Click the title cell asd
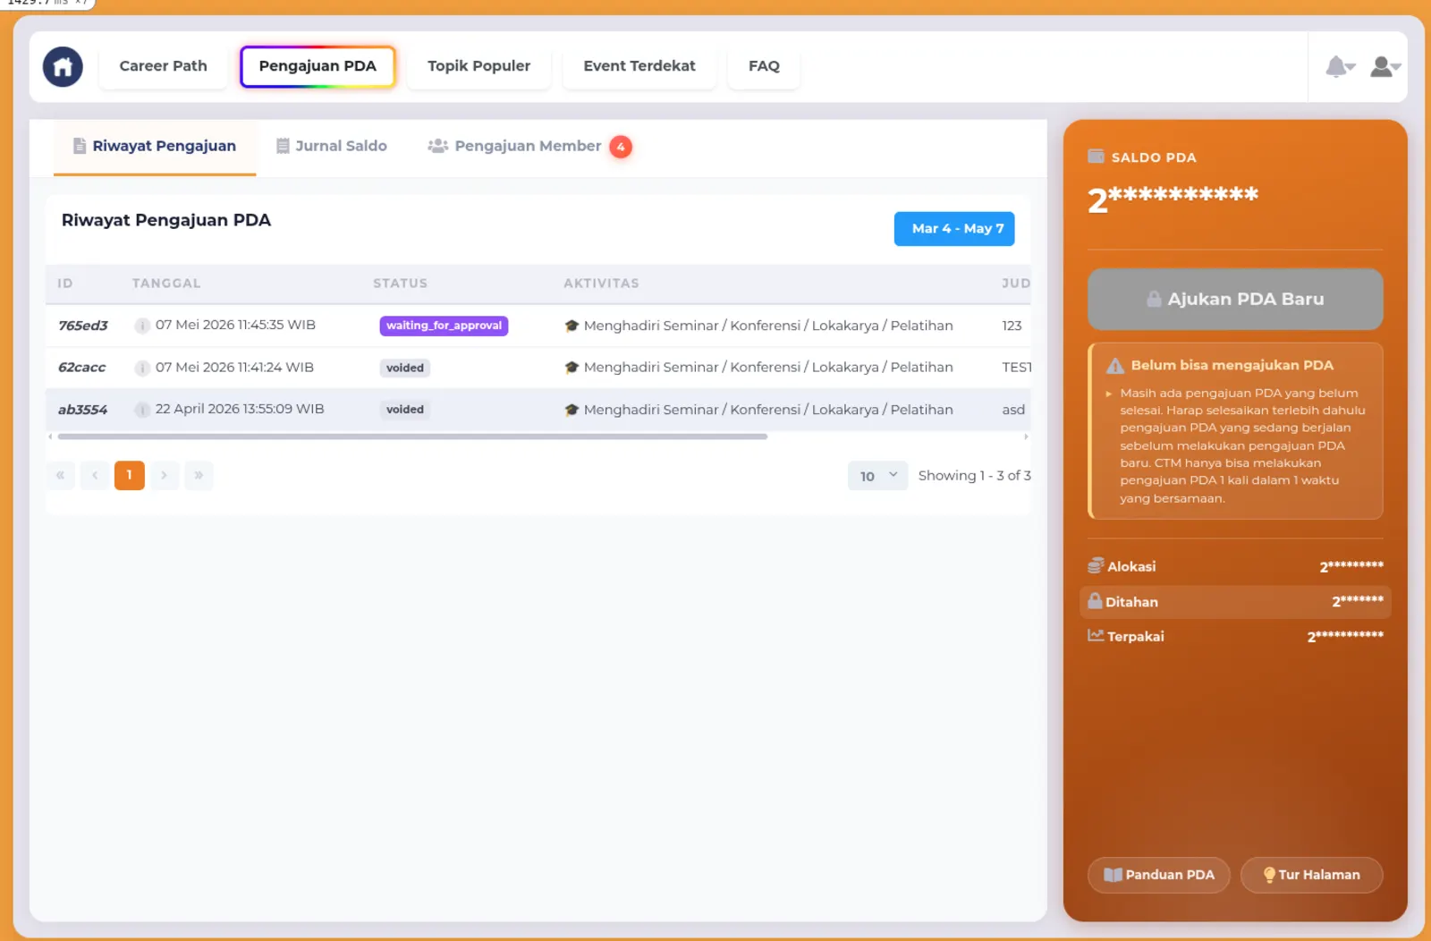This screenshot has width=1431, height=941. pyautogui.click(x=1013, y=410)
